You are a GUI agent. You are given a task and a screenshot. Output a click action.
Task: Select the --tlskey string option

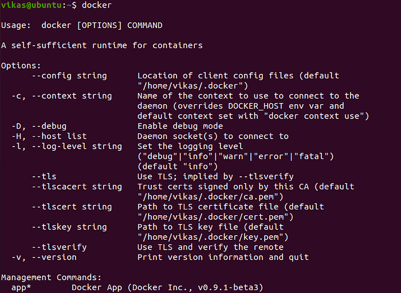tap(69, 227)
